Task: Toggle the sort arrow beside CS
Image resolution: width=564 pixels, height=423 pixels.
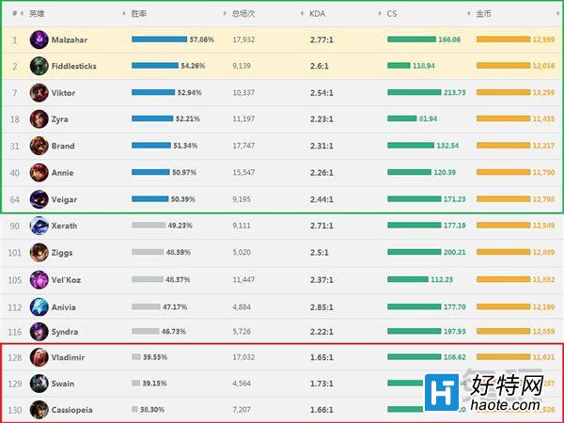Action: pyautogui.click(x=469, y=14)
